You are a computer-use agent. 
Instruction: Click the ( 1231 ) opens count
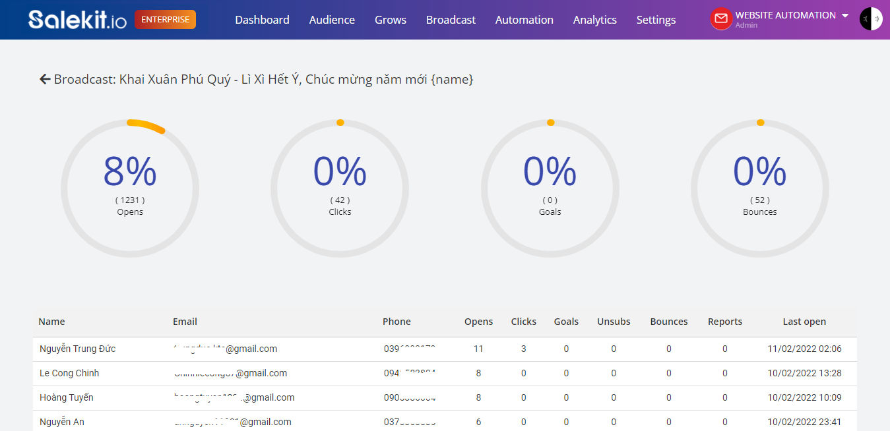tap(130, 200)
